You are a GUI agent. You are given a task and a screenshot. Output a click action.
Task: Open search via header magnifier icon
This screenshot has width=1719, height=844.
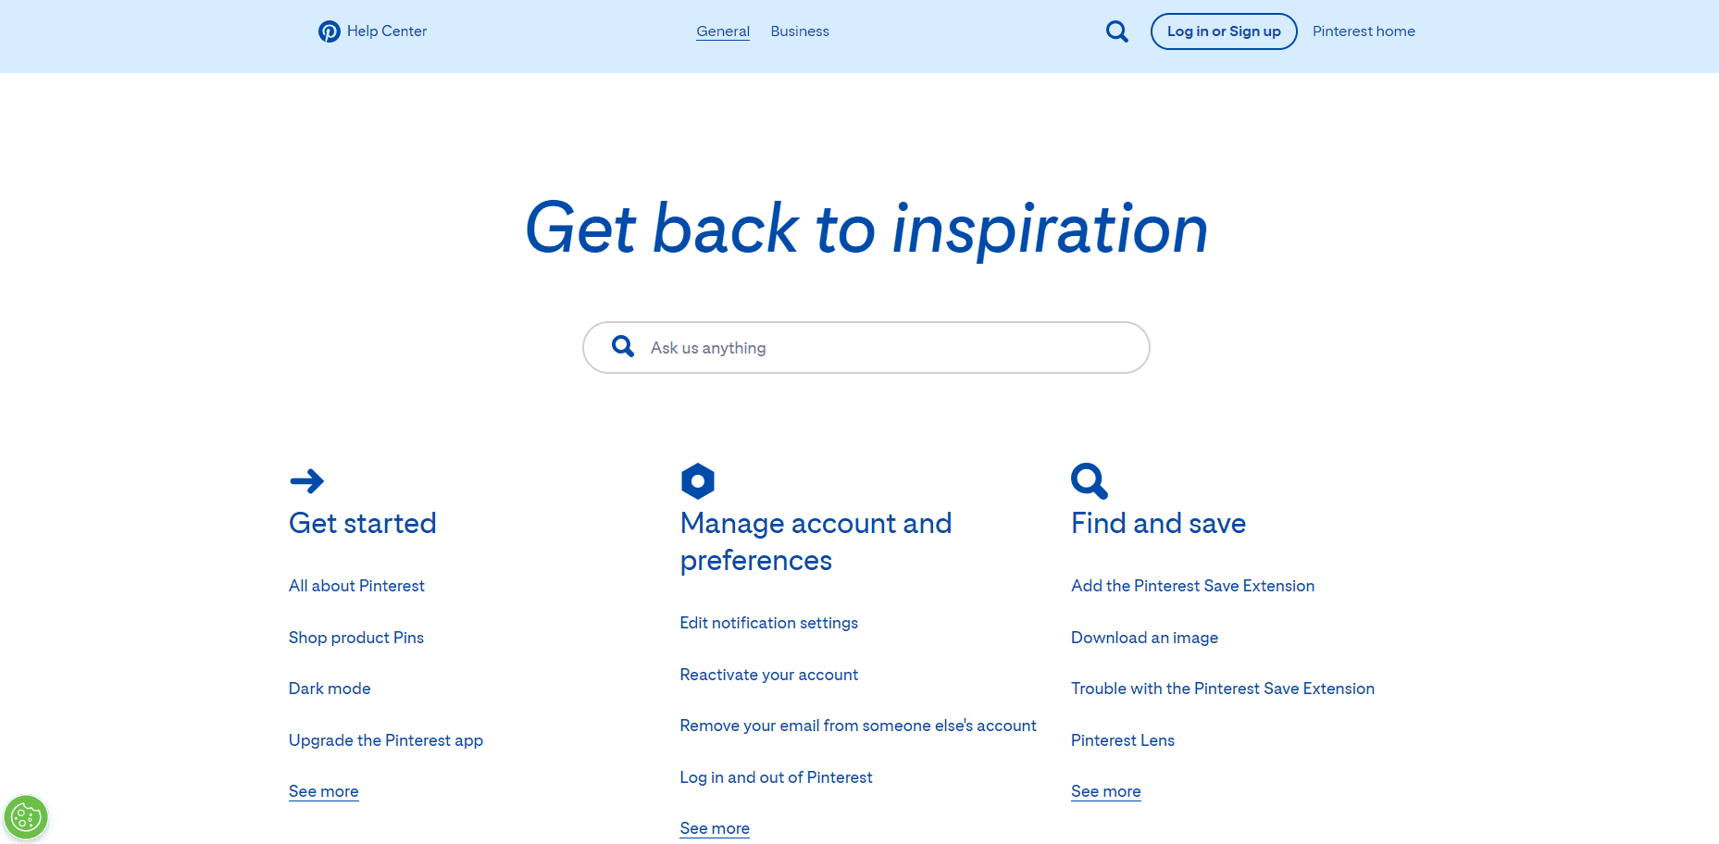1117,31
